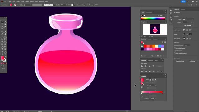Toggle Snap to Point icon
Viewport: 199px width, 112px height.
(x=184, y=39)
